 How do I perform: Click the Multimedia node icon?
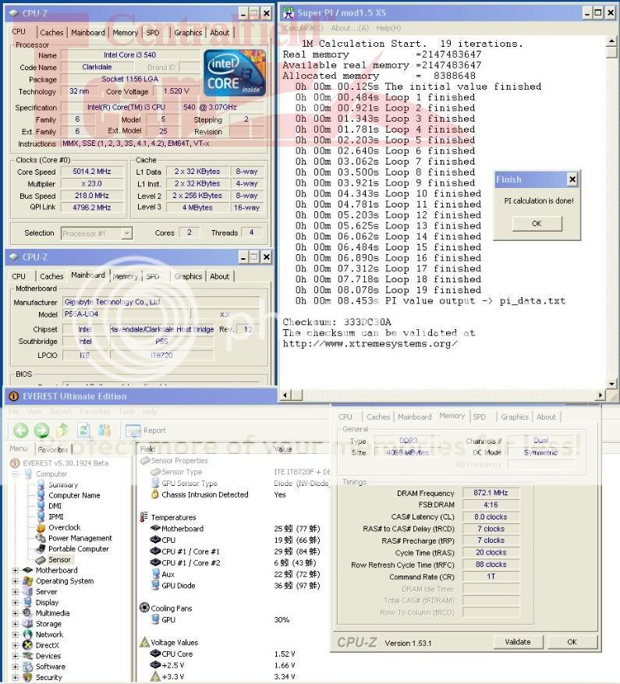pyautogui.click(x=28, y=613)
